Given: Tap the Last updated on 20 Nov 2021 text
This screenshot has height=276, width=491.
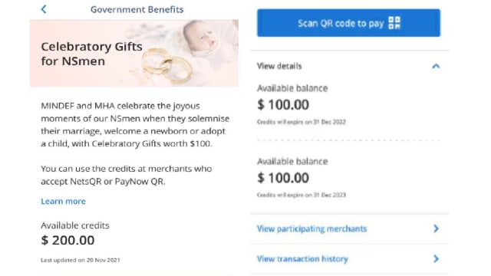Looking at the screenshot, I should pyautogui.click(x=81, y=260).
